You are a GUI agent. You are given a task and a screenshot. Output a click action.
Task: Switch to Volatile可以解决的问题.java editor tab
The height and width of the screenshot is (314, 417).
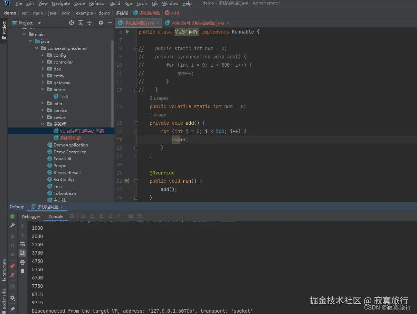[198, 23]
